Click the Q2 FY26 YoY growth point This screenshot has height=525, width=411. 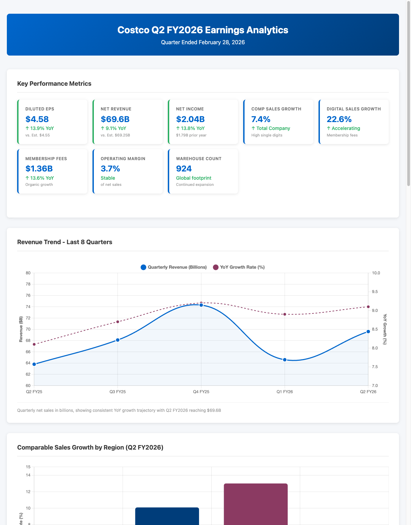point(368,307)
